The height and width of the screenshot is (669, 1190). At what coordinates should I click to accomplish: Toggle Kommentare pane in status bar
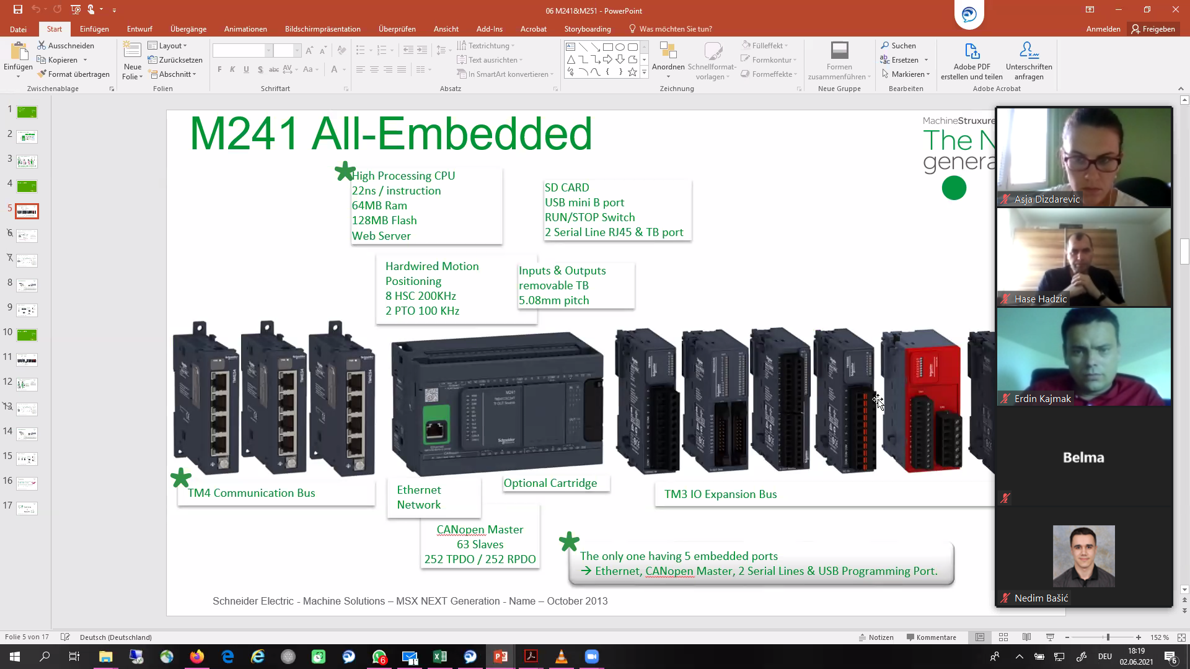931,637
